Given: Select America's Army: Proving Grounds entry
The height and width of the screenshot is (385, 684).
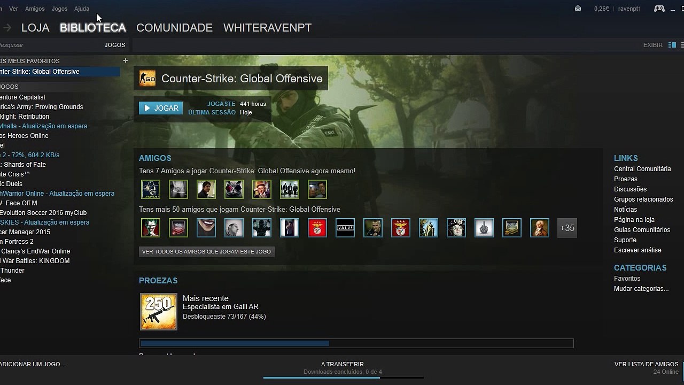Looking at the screenshot, I should 60,107.
